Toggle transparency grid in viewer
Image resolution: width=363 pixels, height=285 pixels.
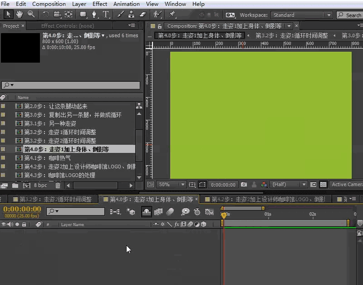[323, 185]
